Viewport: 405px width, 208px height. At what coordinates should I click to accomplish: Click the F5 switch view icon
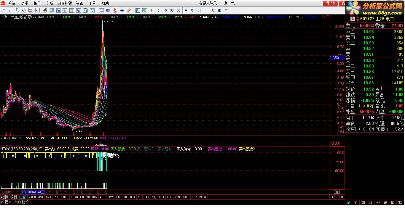point(138,10)
